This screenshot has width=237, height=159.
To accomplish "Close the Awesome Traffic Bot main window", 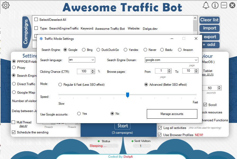I will tap(232, 6).
